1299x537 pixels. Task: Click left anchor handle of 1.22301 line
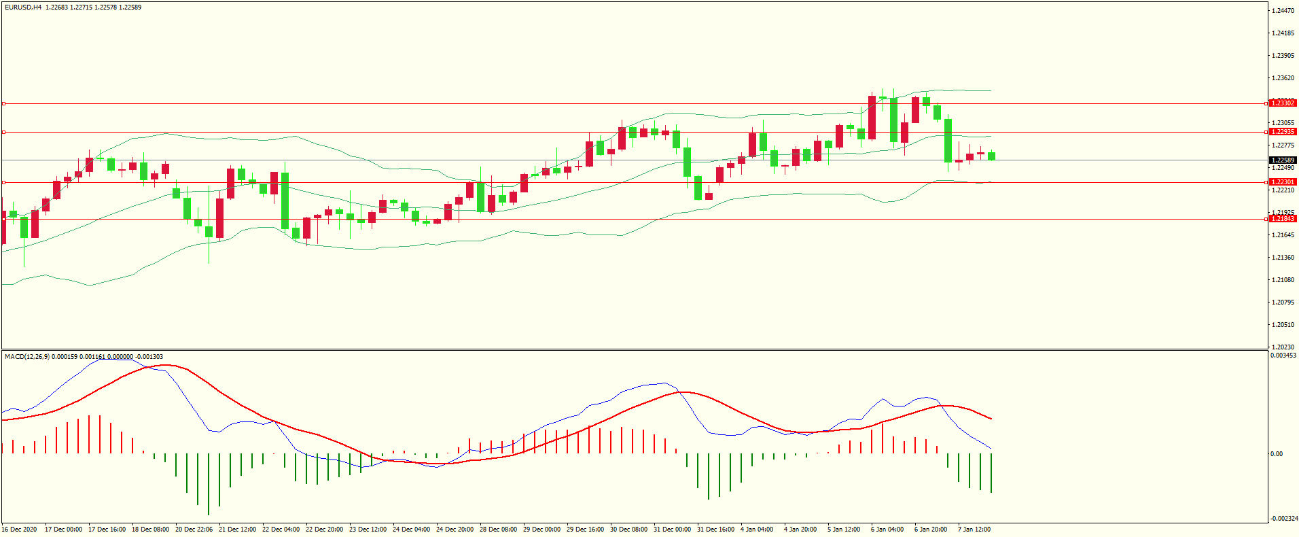click(x=3, y=182)
